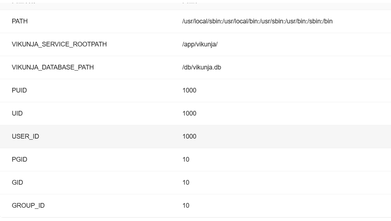Click the GID variable name
391x221 pixels.
click(x=17, y=182)
